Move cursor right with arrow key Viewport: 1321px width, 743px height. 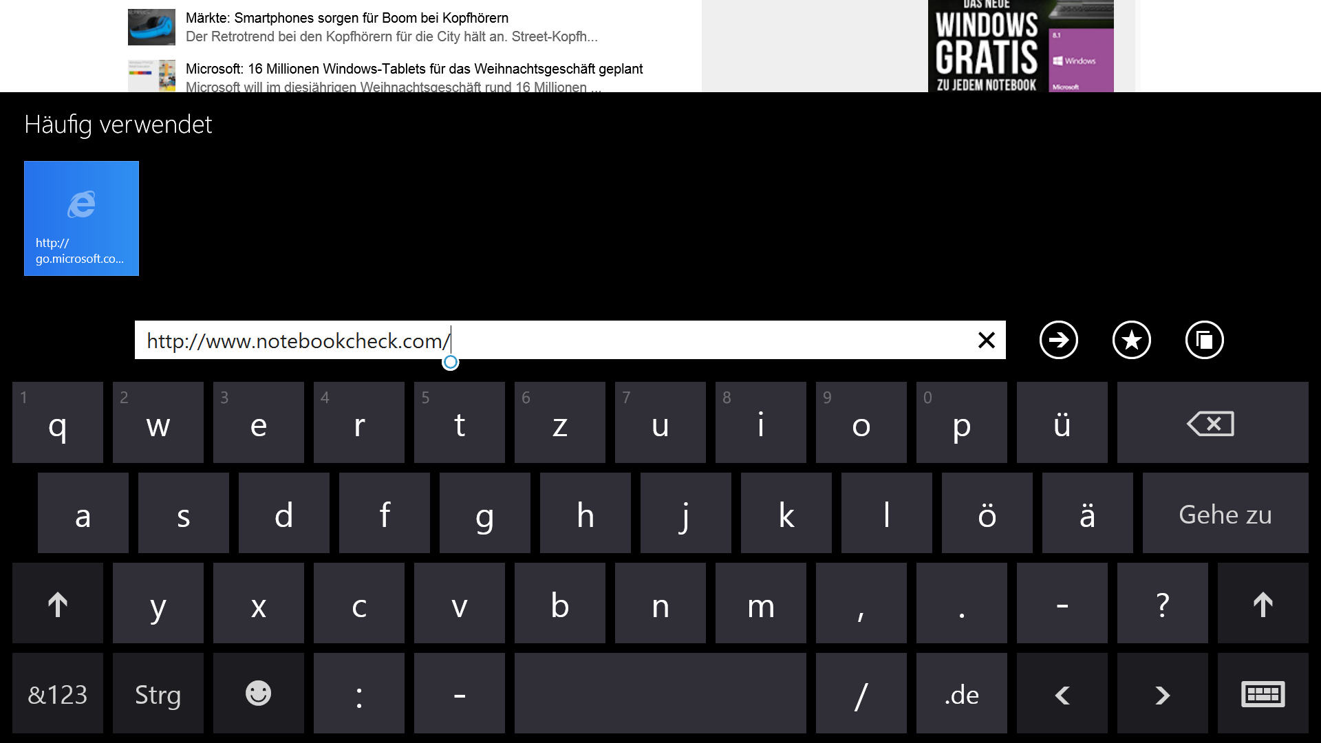pos(1162,693)
